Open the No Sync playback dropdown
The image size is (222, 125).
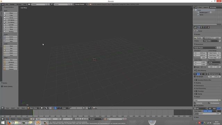(x=96, y=119)
